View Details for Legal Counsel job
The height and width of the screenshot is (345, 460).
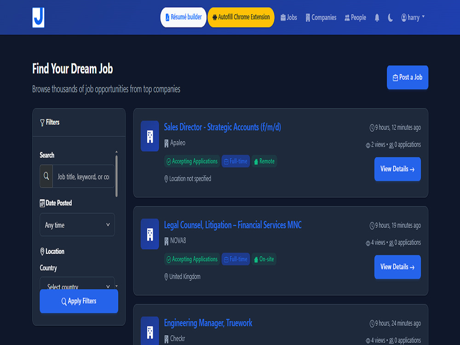[x=397, y=267]
